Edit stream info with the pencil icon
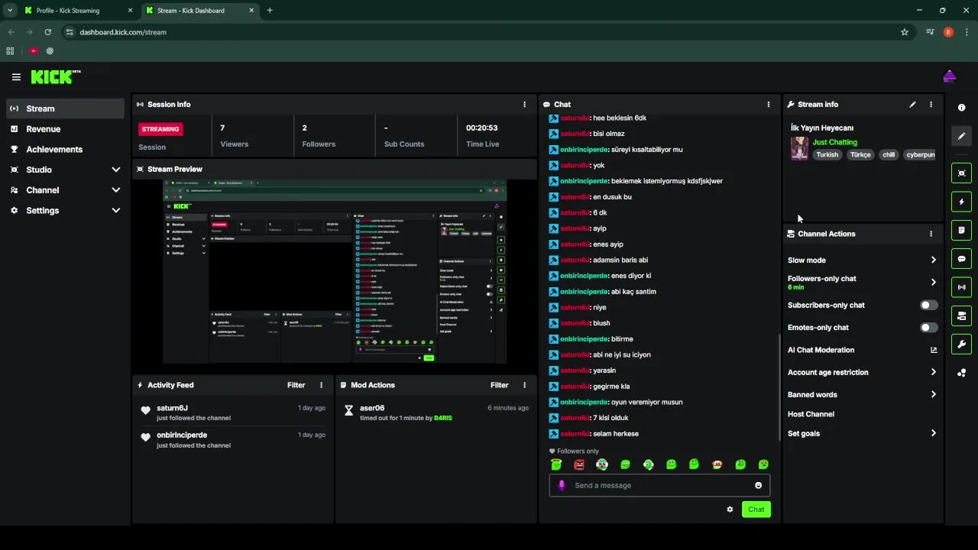Image resolution: width=978 pixels, height=550 pixels. [x=912, y=105]
